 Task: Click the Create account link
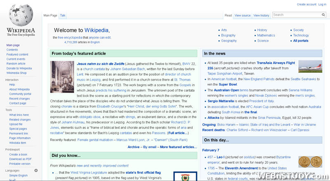click(x=306, y=4)
